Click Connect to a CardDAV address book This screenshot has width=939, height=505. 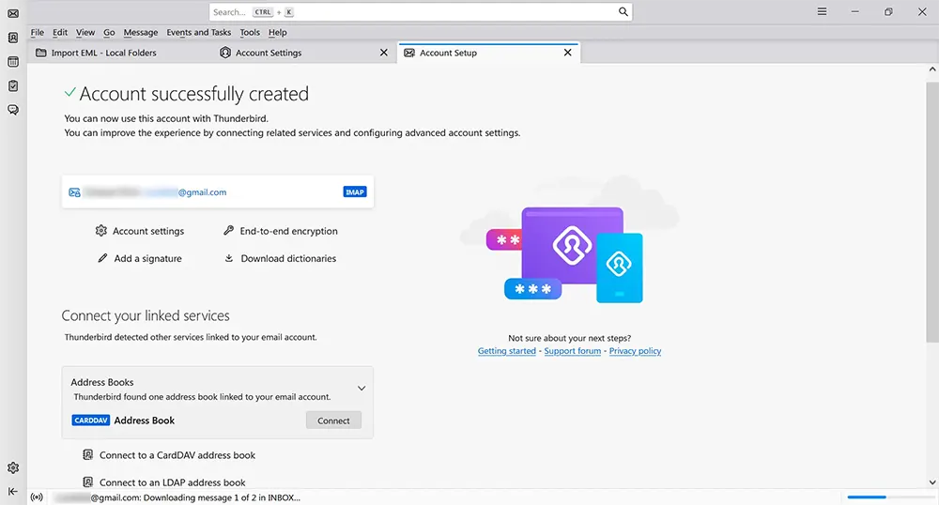(x=177, y=455)
